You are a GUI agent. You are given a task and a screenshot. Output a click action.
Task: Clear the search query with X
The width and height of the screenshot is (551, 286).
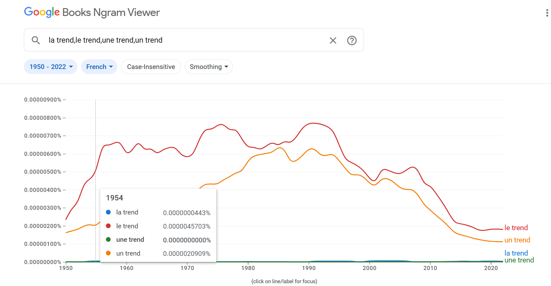pyautogui.click(x=333, y=40)
